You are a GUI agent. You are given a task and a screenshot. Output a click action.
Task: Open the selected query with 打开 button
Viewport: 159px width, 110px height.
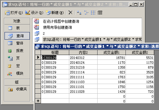click(x=14, y=13)
